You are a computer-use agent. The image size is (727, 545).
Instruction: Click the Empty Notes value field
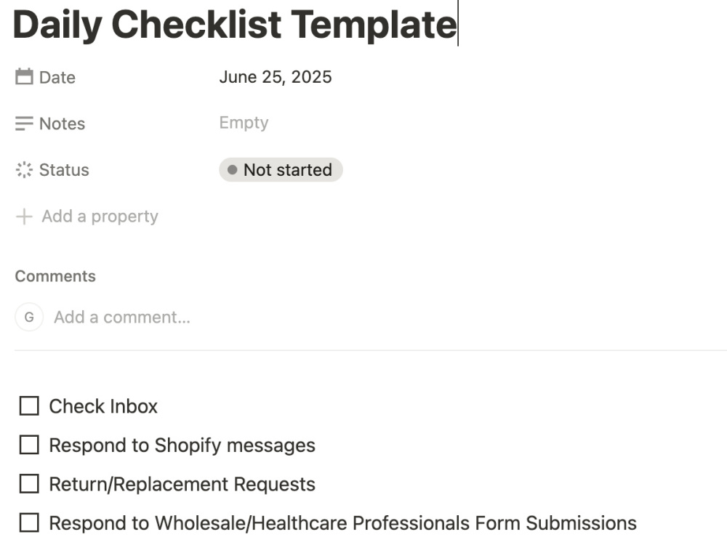[x=244, y=123]
